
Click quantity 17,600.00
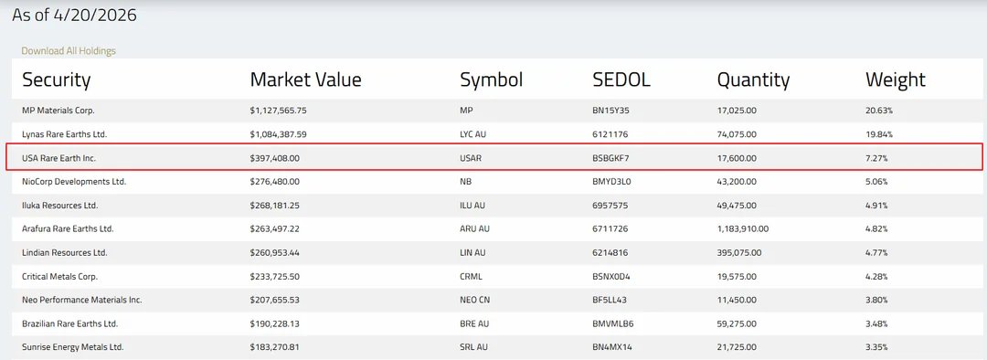pos(738,158)
